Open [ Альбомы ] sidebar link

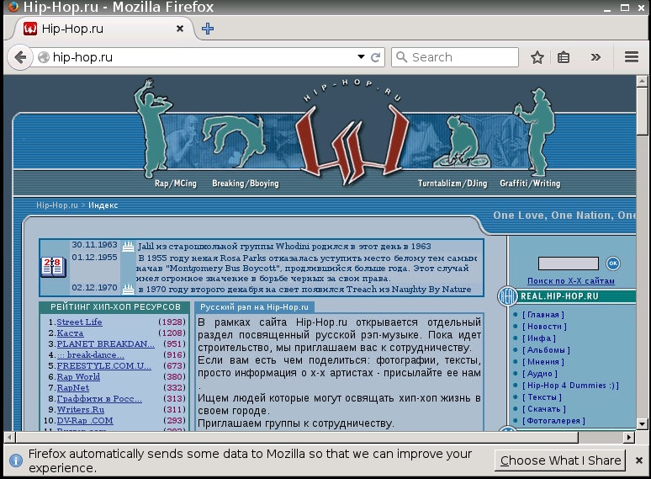click(x=546, y=350)
